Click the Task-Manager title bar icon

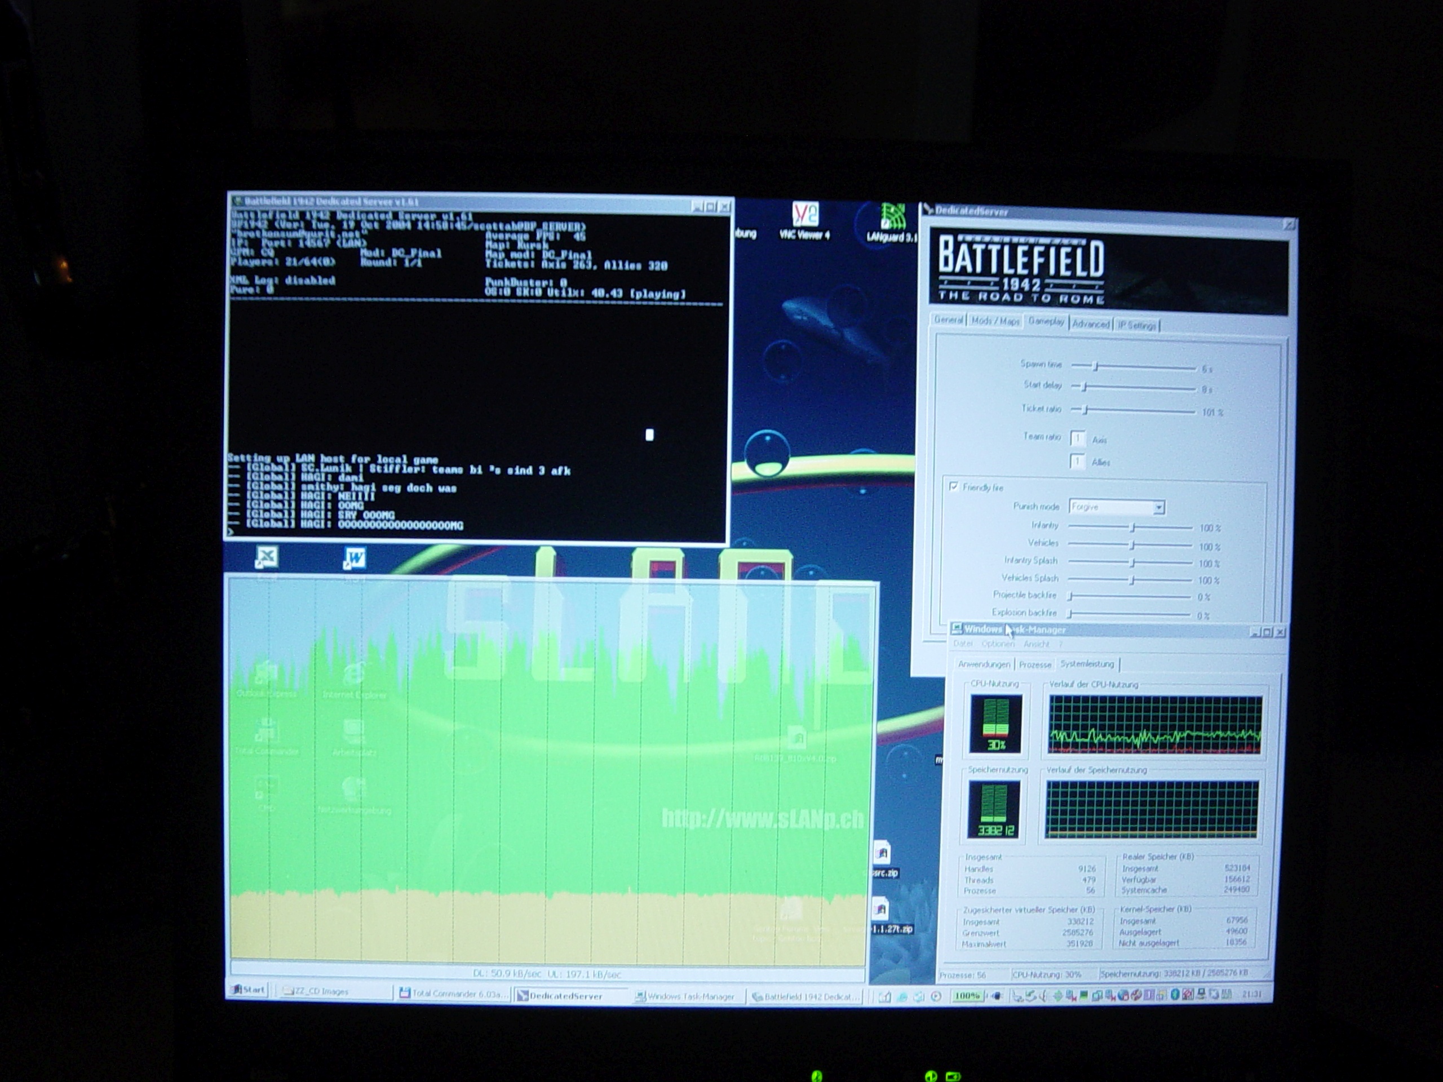[957, 628]
